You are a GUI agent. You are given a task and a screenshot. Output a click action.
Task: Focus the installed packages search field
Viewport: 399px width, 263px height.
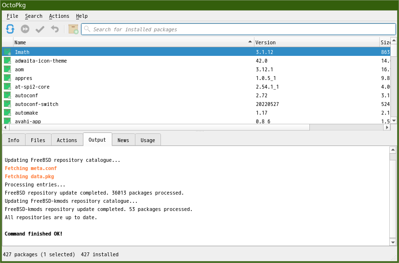click(x=239, y=29)
